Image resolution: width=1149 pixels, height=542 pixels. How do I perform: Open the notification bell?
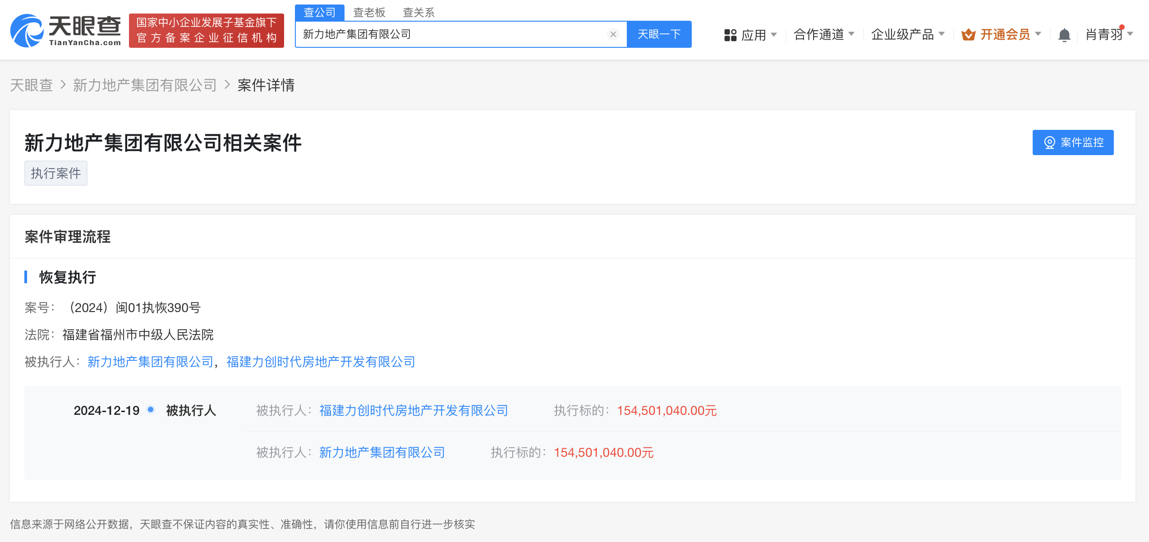[1064, 35]
